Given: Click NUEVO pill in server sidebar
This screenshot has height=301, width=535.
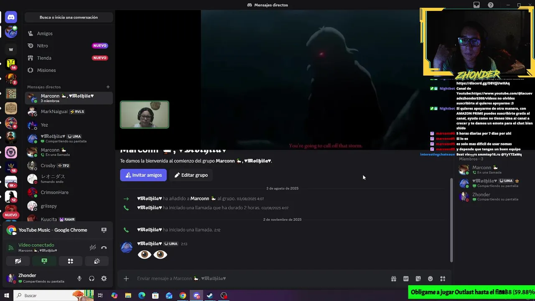Looking at the screenshot, I should (11, 215).
